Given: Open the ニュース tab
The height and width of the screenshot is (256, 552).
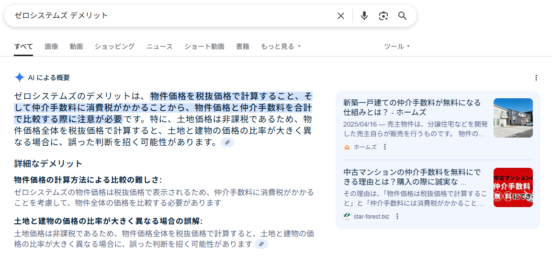Looking at the screenshot, I should pos(159,47).
